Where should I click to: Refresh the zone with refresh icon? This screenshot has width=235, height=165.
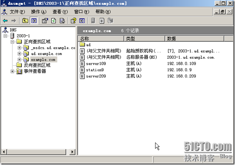[53, 21]
